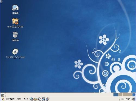Launch the fourth panel launcher with monitor icon
Image resolution: width=136 pixels, height=101 pixels.
43,99
